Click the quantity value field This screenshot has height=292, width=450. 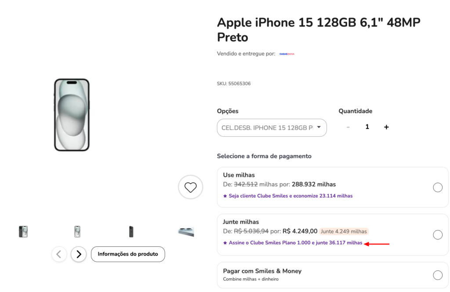[367, 127]
